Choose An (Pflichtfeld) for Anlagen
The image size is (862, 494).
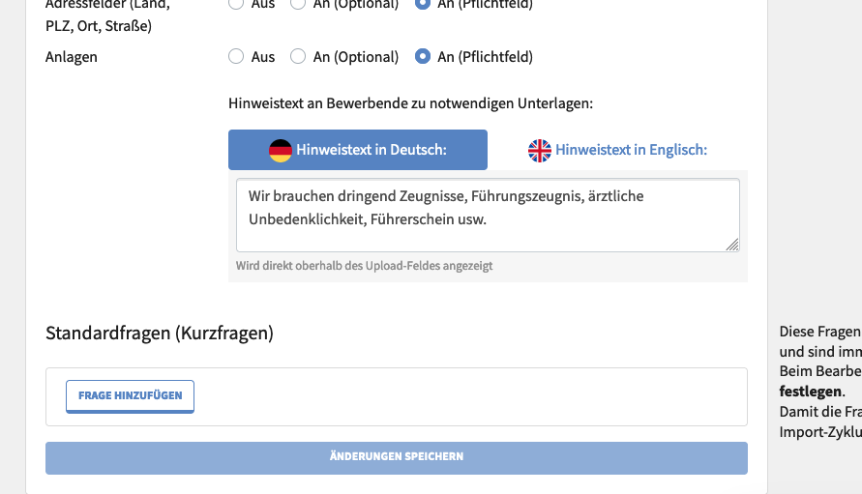click(x=423, y=57)
